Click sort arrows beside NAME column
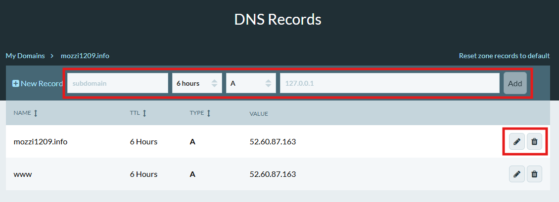The height and width of the screenshot is (202, 559). [x=36, y=113]
